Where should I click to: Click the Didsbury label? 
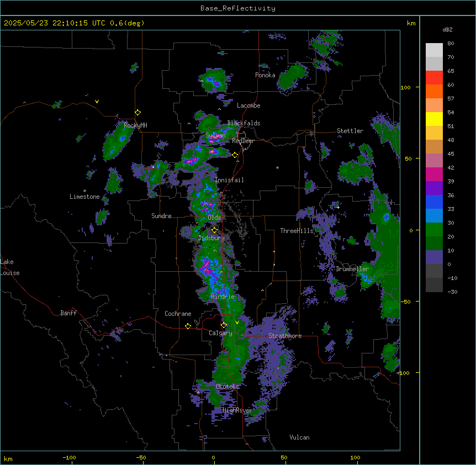click(211, 238)
